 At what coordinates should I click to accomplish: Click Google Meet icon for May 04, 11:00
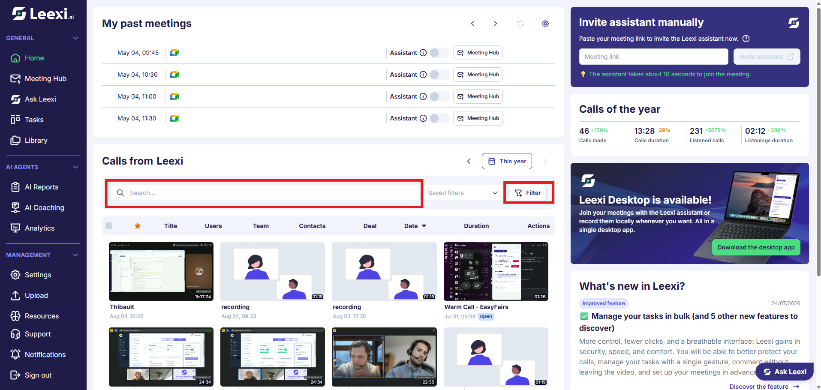[x=174, y=96]
